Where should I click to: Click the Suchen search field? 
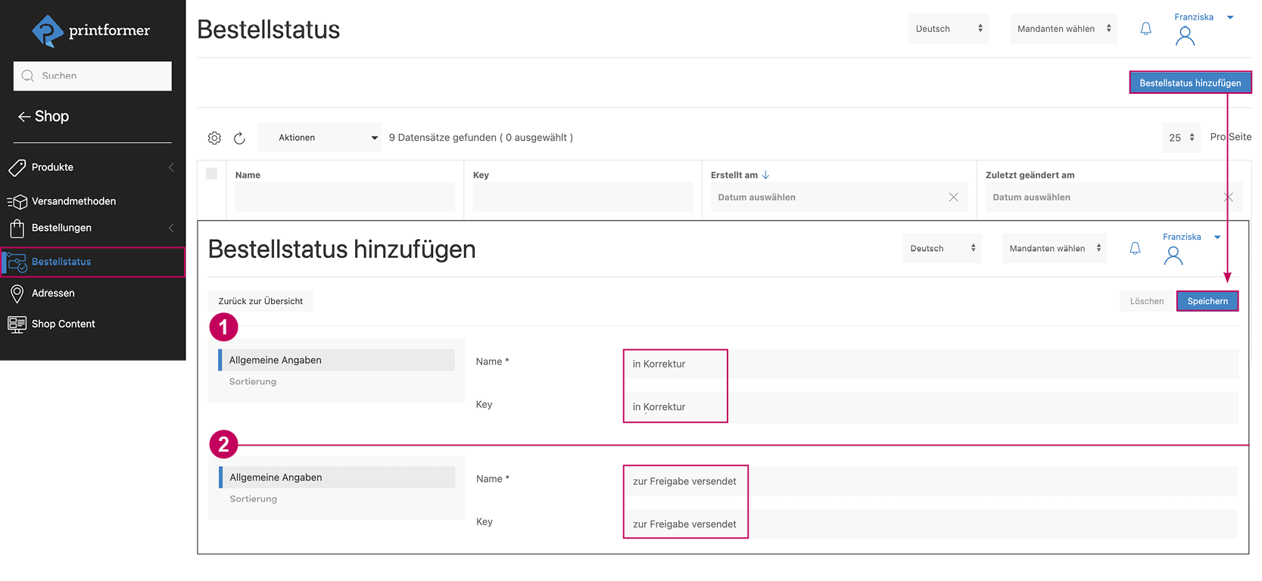click(92, 76)
